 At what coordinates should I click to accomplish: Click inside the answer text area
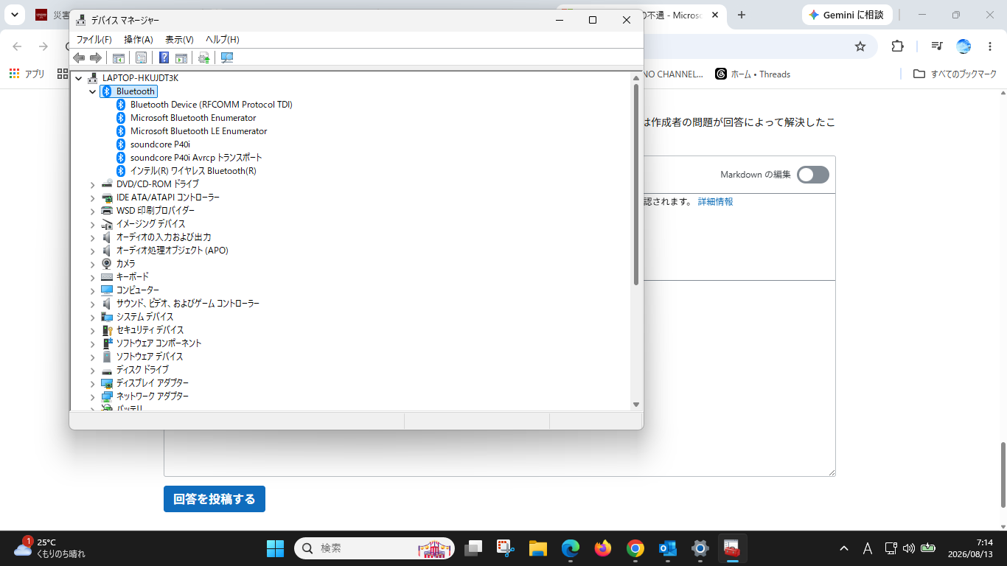point(499,378)
